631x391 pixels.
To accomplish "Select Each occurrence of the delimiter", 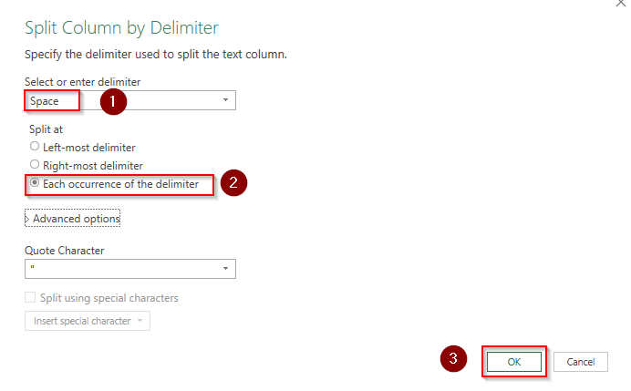I will click(35, 183).
